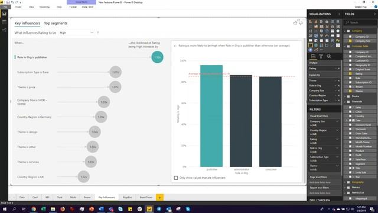The width and height of the screenshot is (378, 213).
Task: Select the Theme is price influencer bubble
Action: (115, 87)
